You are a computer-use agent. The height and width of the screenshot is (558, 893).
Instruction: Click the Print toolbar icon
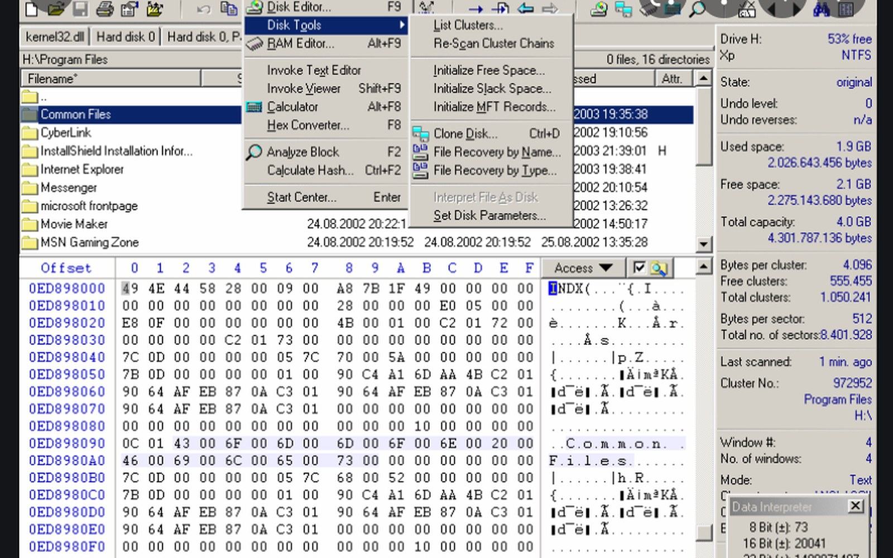(104, 8)
